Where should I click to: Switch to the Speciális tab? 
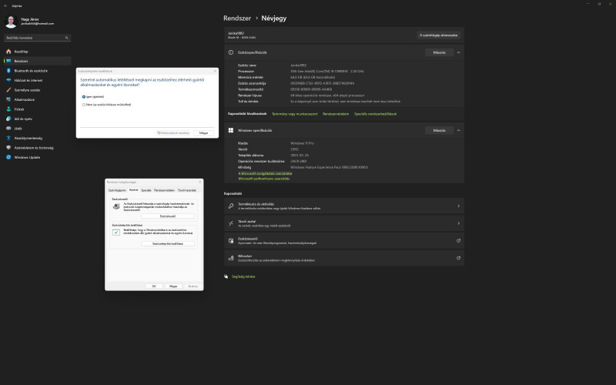tap(146, 190)
